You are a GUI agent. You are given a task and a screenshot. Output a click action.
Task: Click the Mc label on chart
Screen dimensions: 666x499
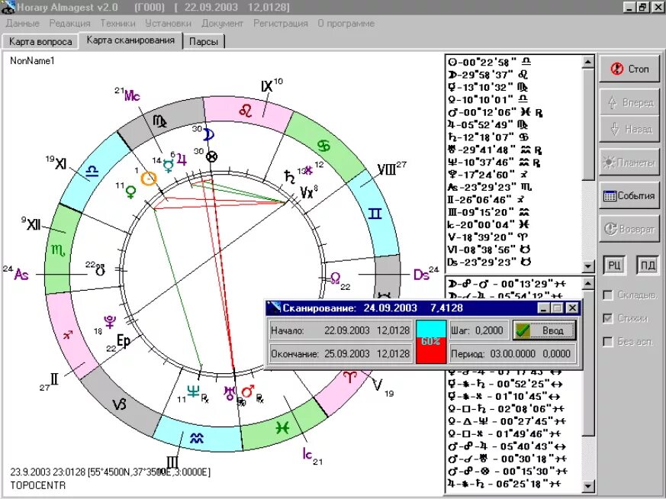tap(132, 96)
